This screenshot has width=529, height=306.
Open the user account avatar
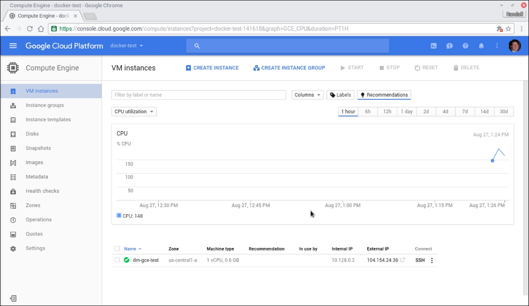click(x=515, y=46)
